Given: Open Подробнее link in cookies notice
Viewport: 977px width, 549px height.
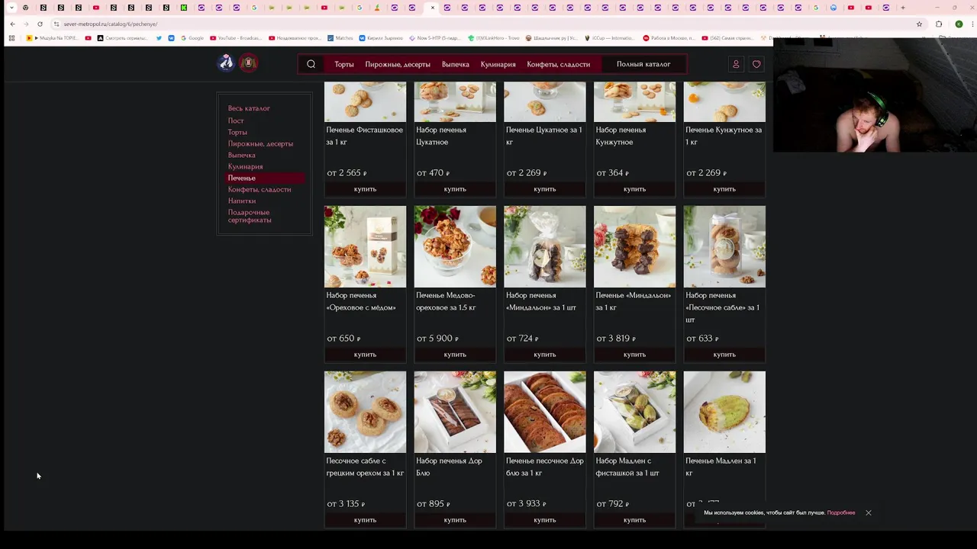Looking at the screenshot, I should tap(841, 512).
